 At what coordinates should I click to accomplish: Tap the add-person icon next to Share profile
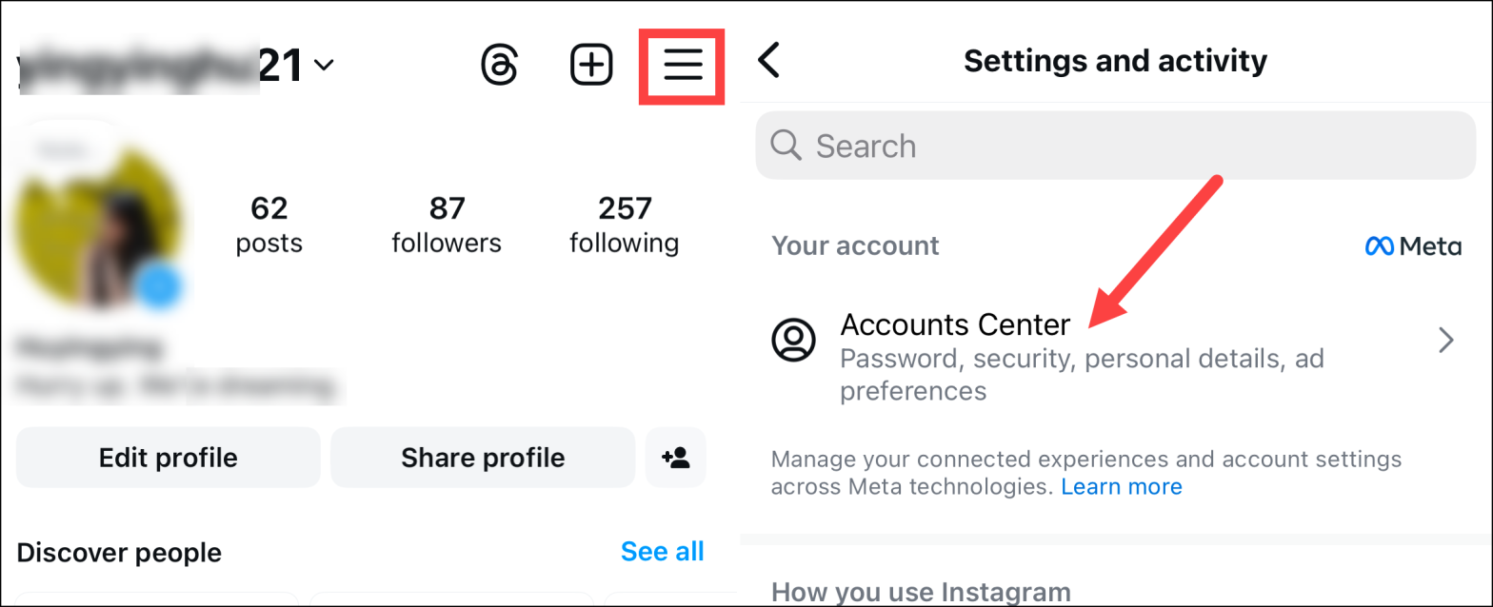point(675,458)
